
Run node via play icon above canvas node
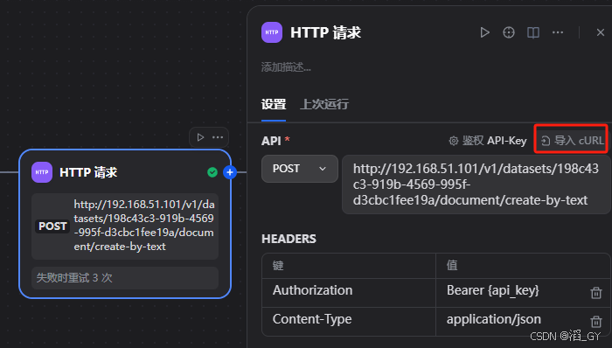click(200, 137)
